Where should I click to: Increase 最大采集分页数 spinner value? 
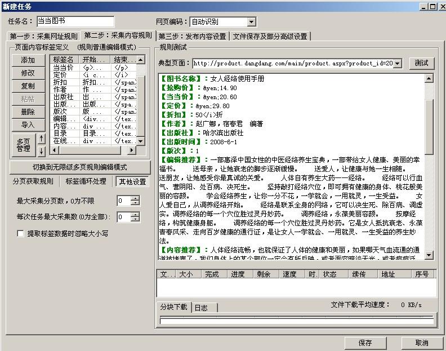135,198
